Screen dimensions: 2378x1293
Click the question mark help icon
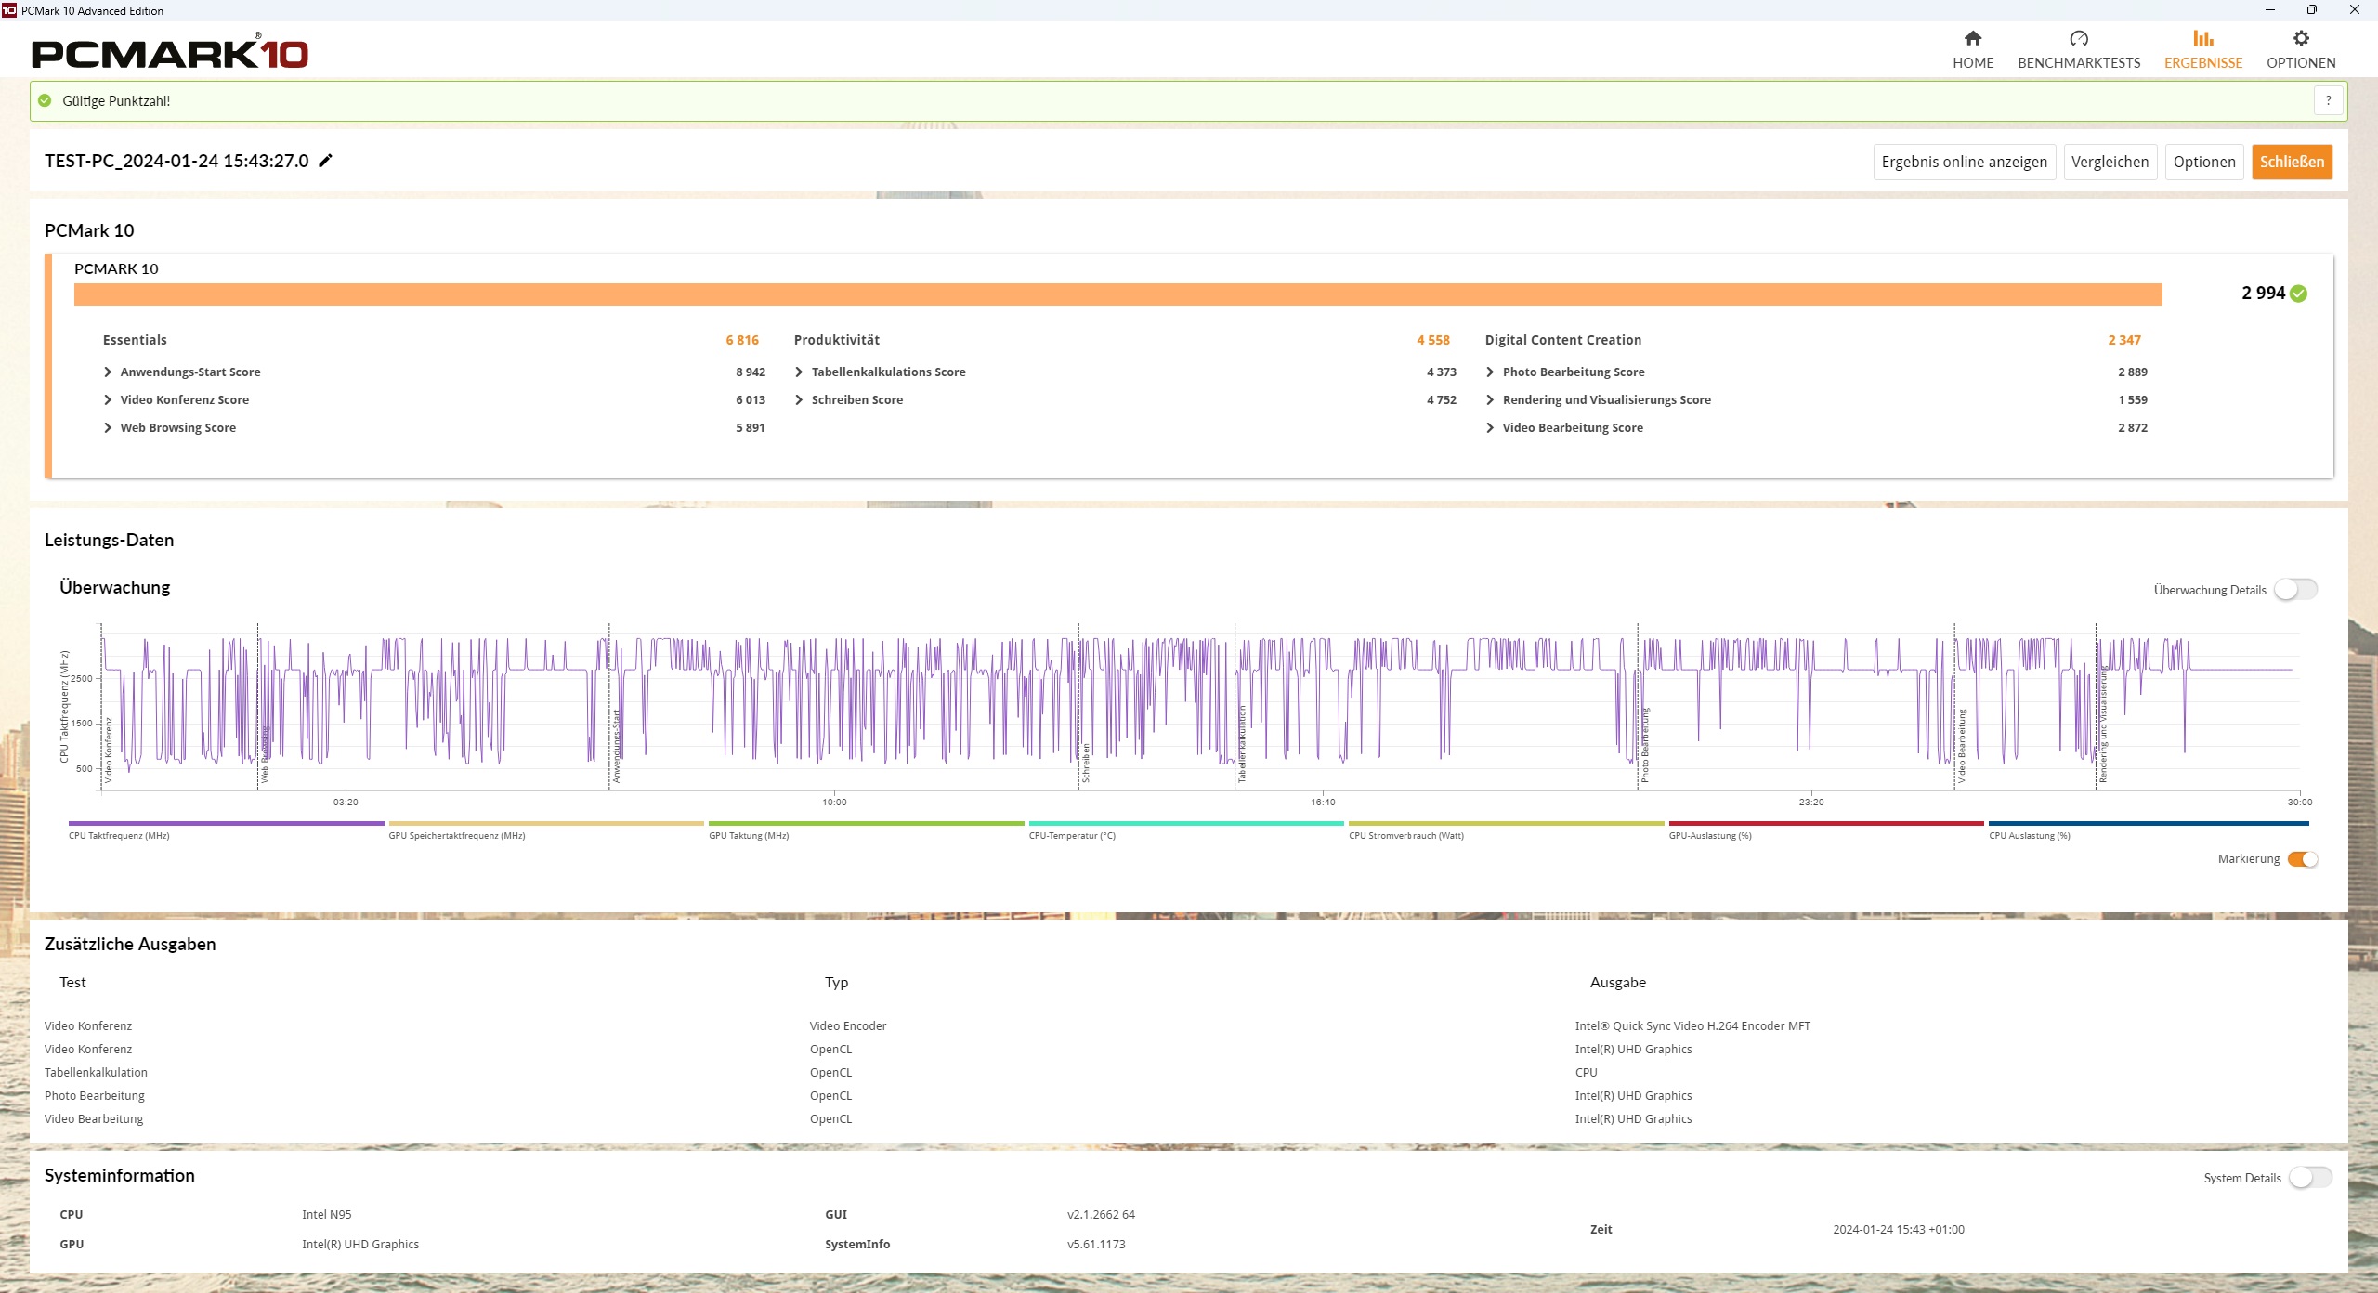2328,101
